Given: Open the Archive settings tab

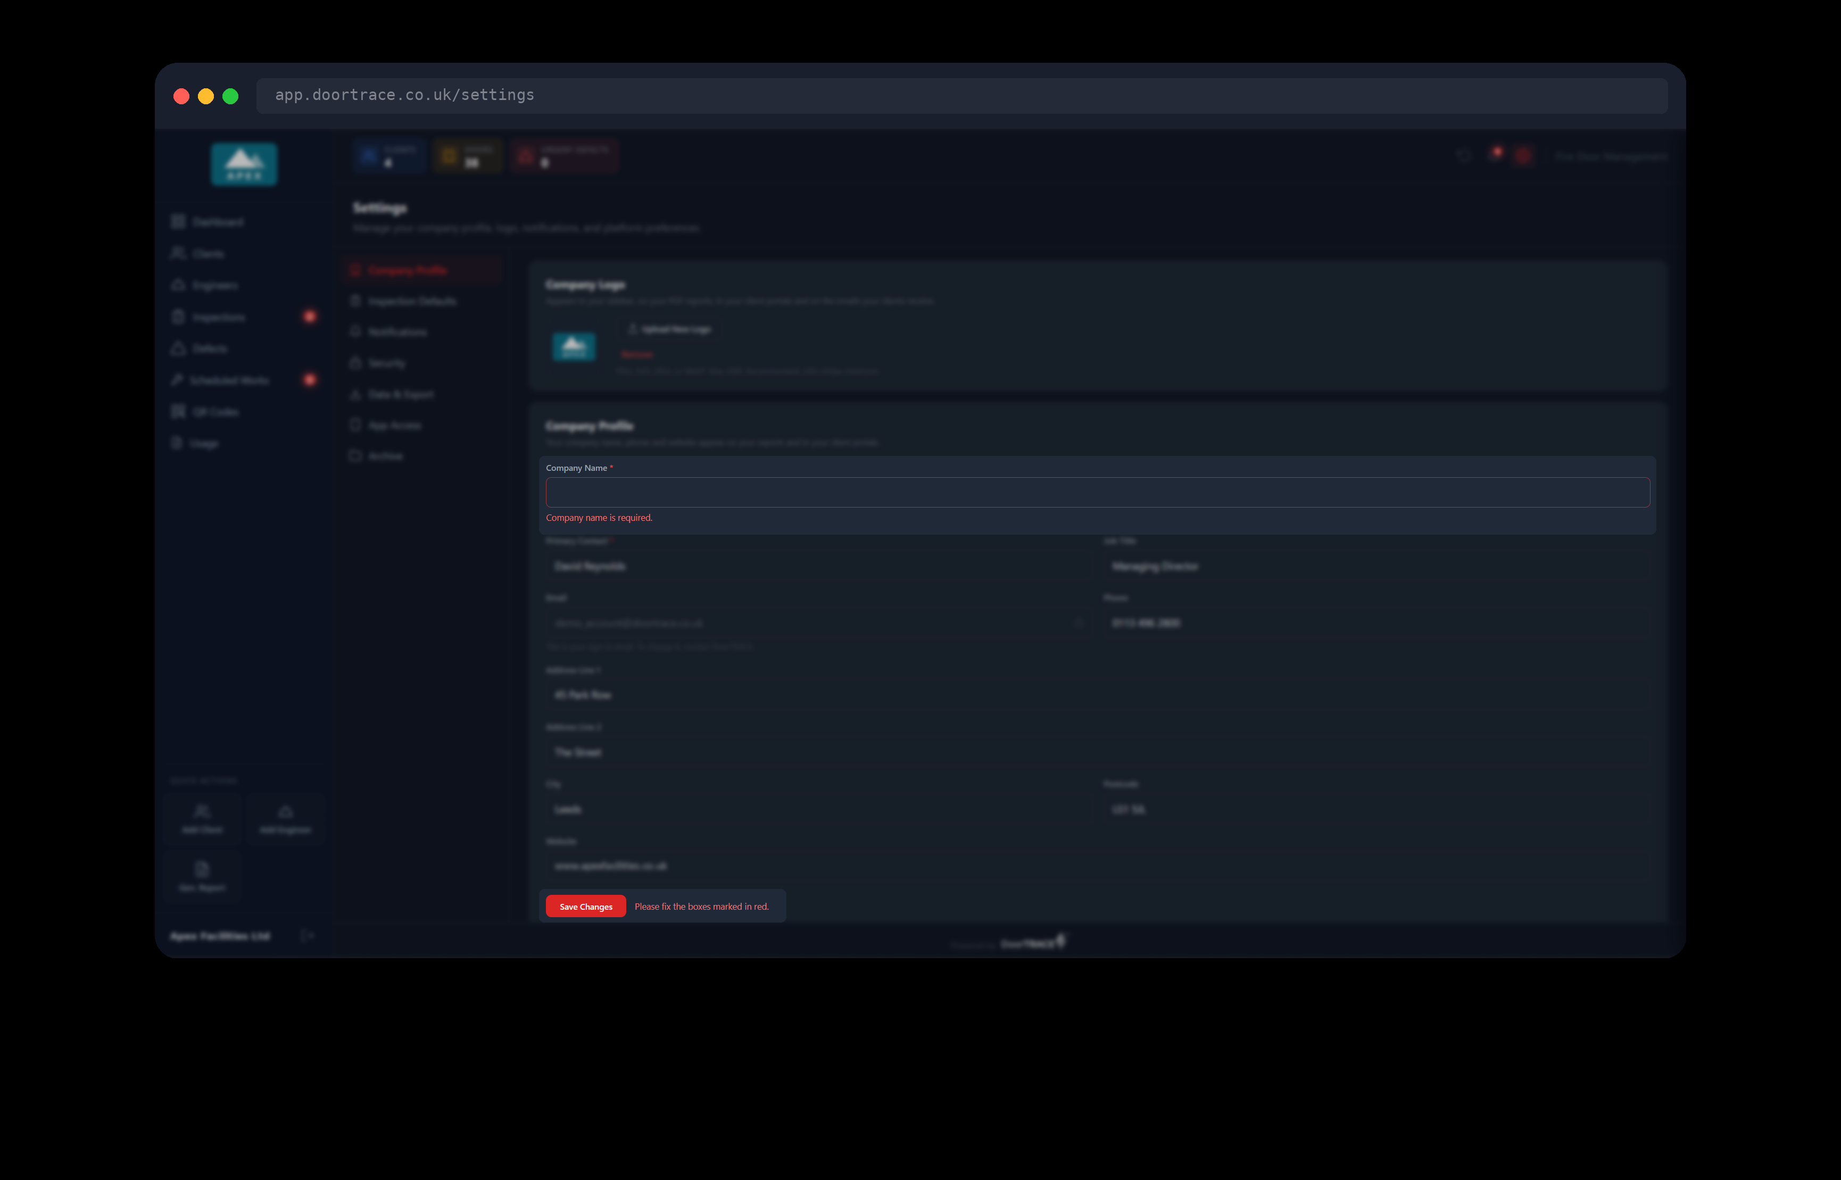Looking at the screenshot, I should tap(422, 456).
